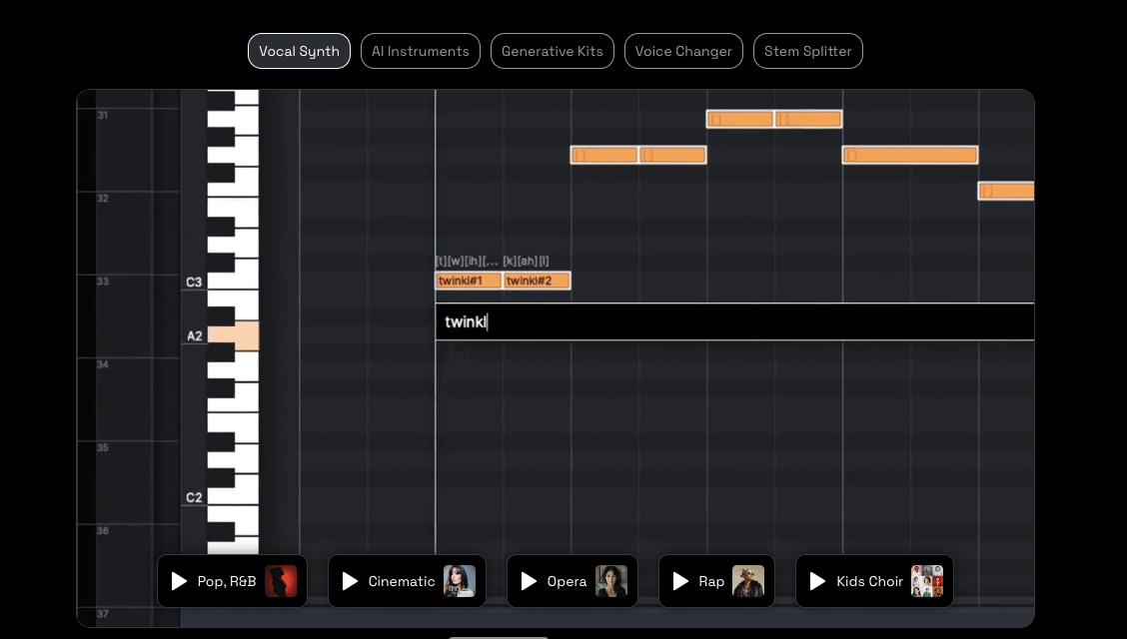The height and width of the screenshot is (639, 1127).
Task: Click the Cinematic artist thumbnail
Action: 460,581
